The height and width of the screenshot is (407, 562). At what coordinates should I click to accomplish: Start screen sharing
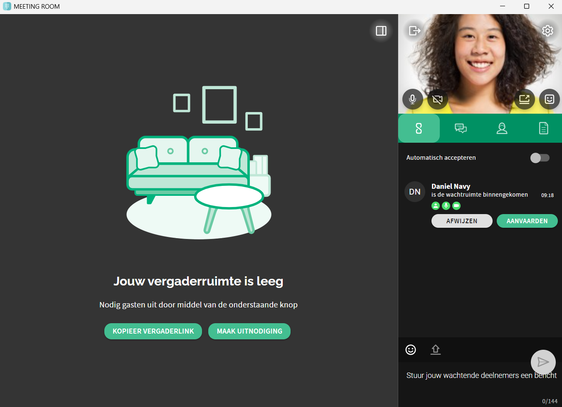(524, 100)
